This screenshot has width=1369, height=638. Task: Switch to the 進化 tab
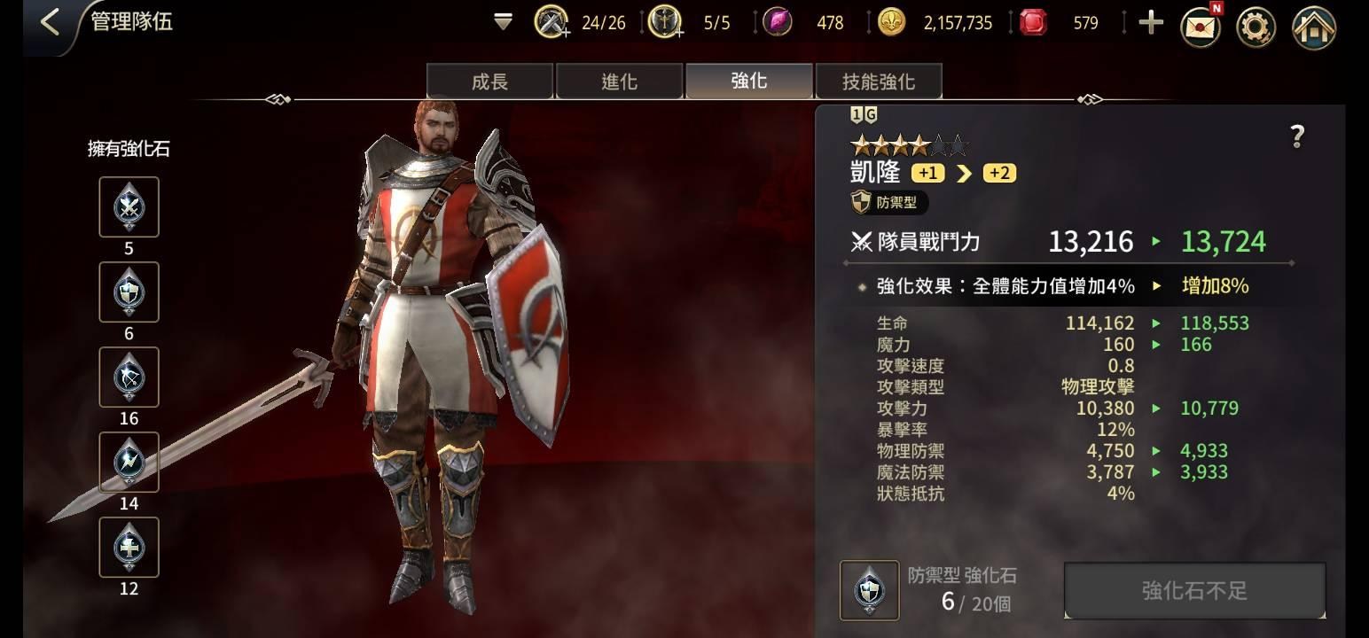point(619,82)
